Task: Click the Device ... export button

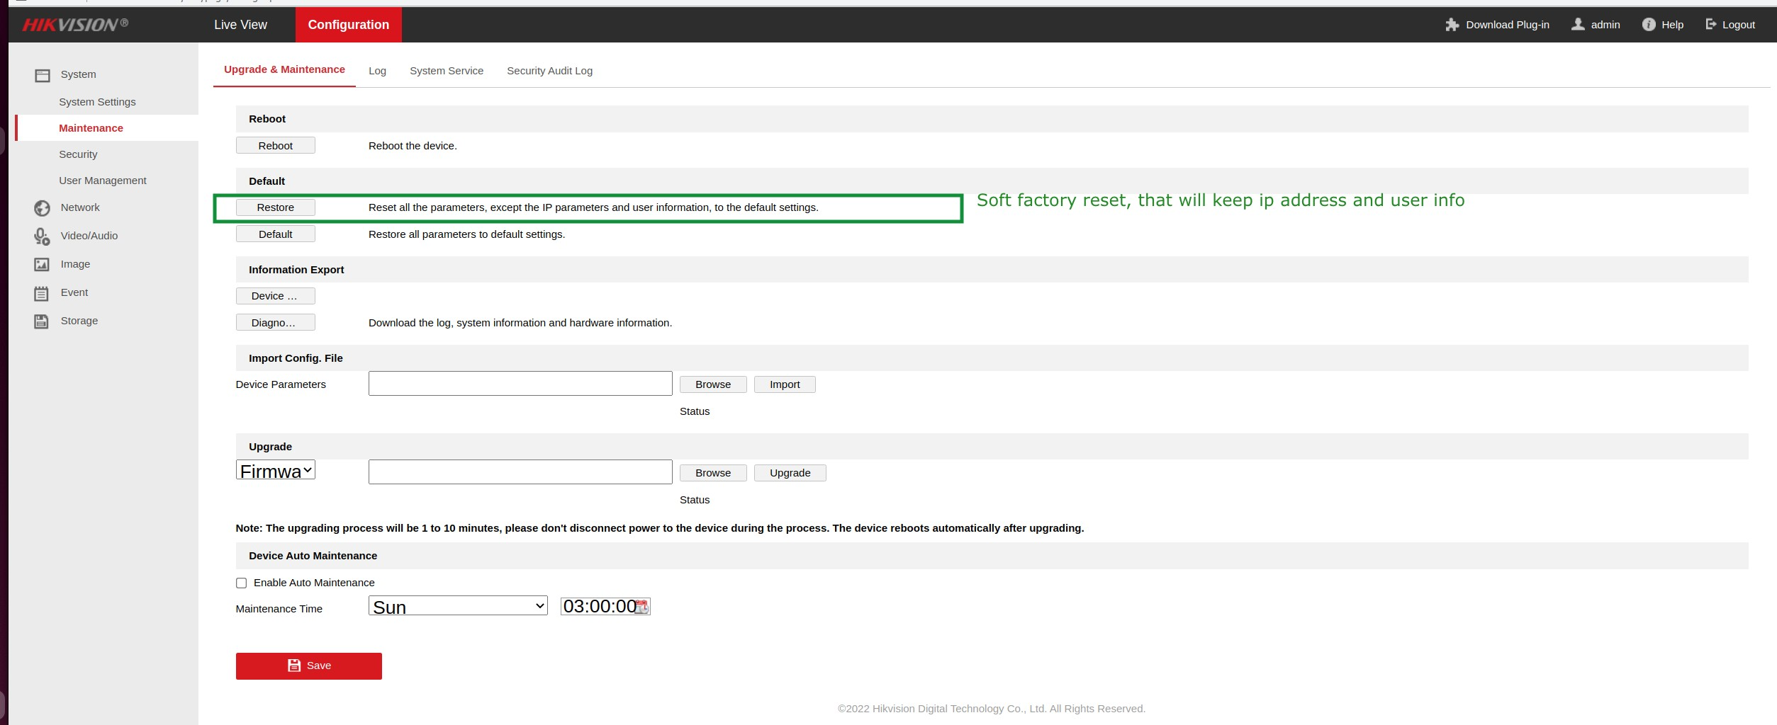Action: pos(276,296)
